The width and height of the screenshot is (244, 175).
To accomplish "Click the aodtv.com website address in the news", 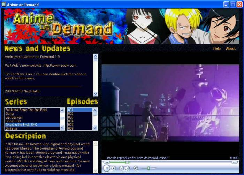I will click(60, 66).
